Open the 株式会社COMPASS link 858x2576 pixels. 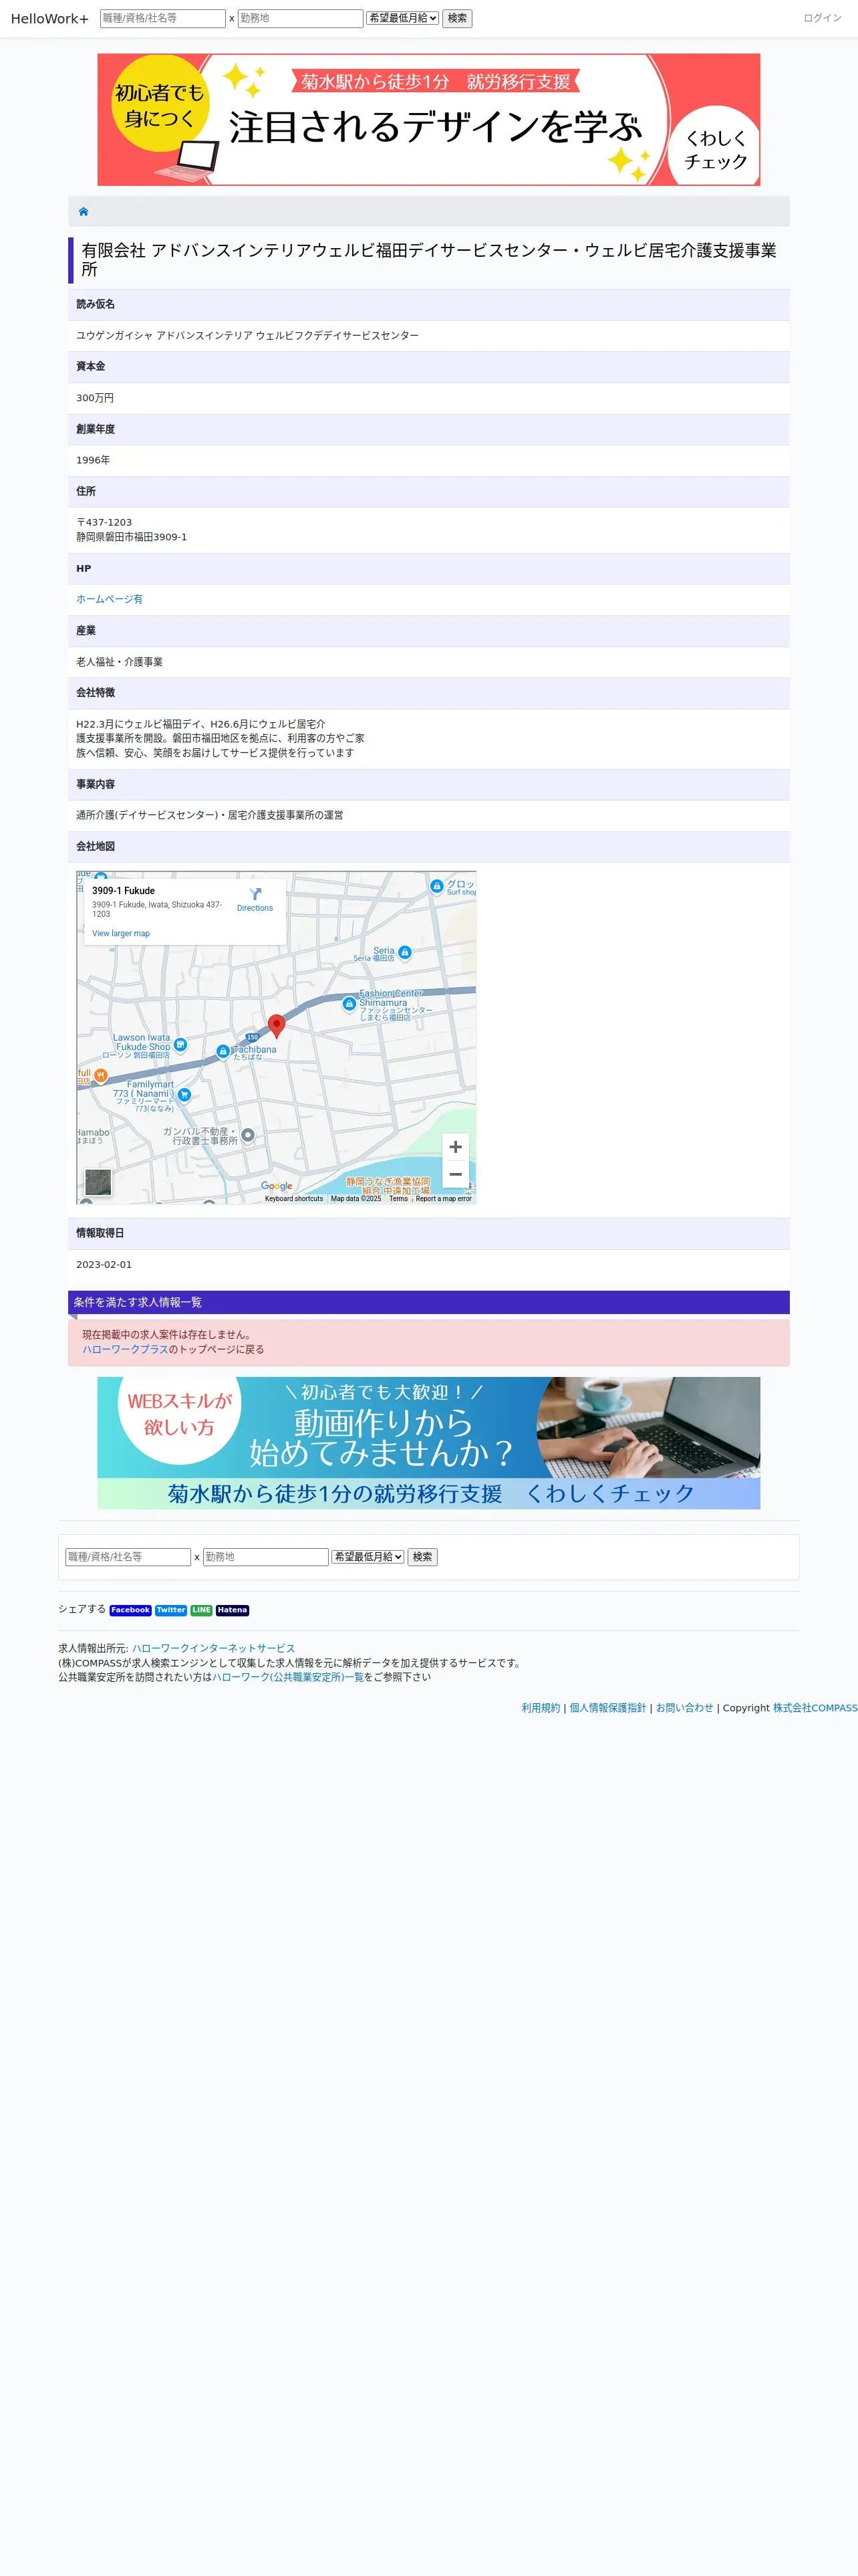tap(815, 1708)
